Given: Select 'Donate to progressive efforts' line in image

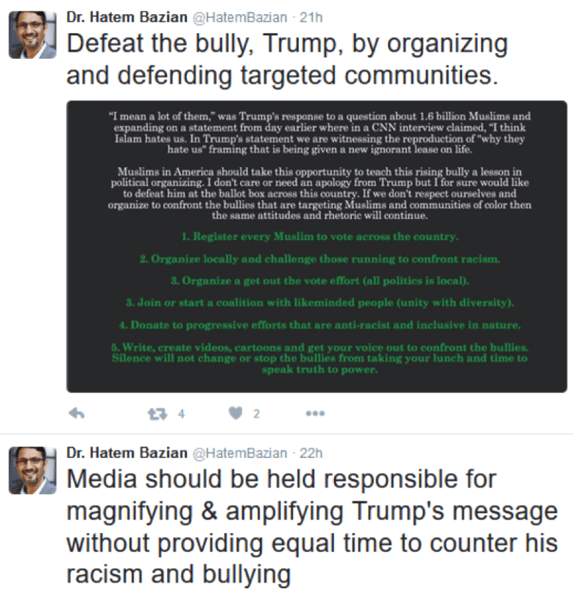Looking at the screenshot, I should tap(320, 325).
